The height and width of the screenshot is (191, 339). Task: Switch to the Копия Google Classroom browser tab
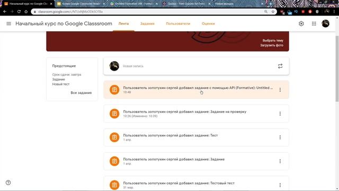point(81,4)
